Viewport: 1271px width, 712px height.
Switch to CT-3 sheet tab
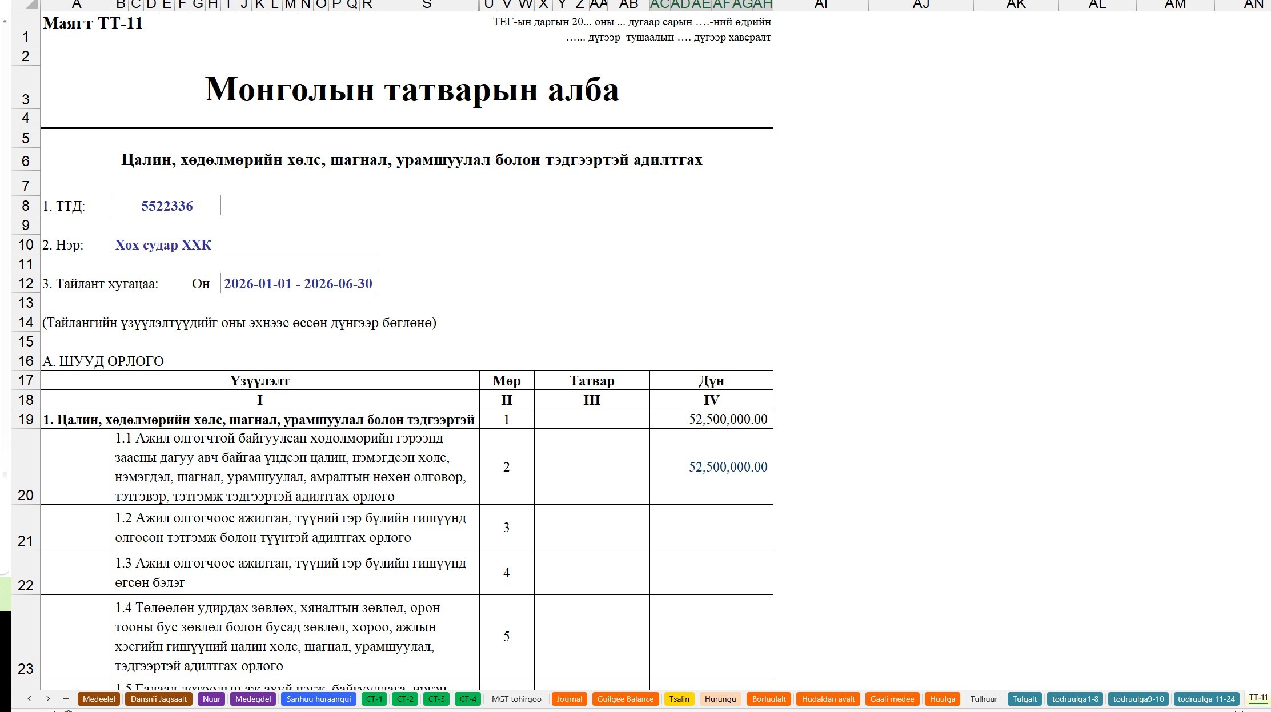pos(436,699)
